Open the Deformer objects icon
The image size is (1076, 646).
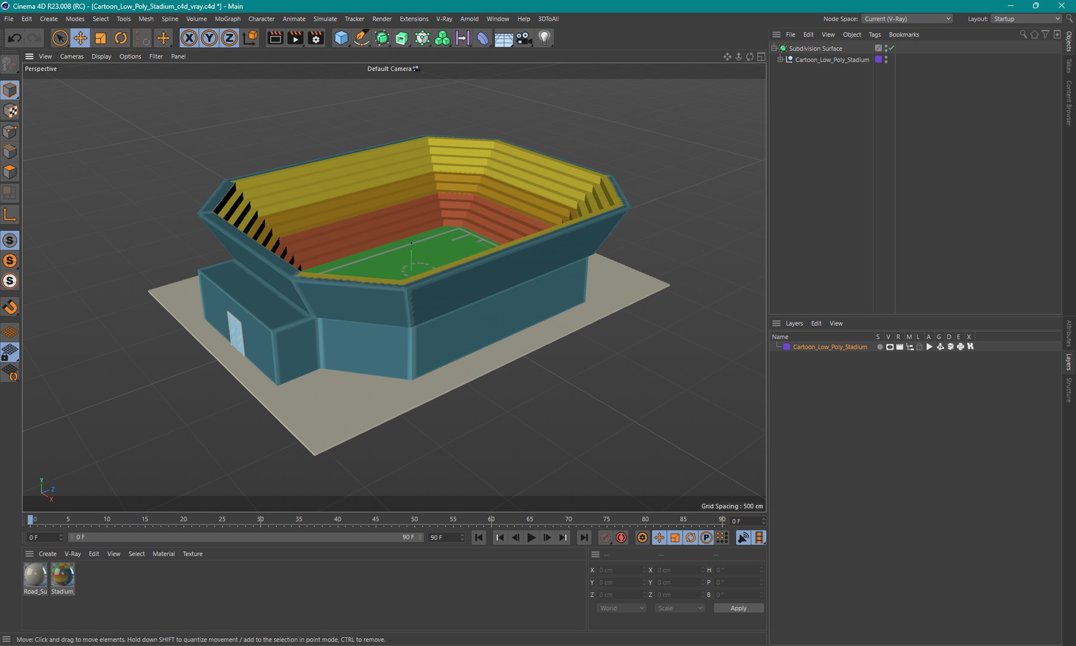[482, 38]
